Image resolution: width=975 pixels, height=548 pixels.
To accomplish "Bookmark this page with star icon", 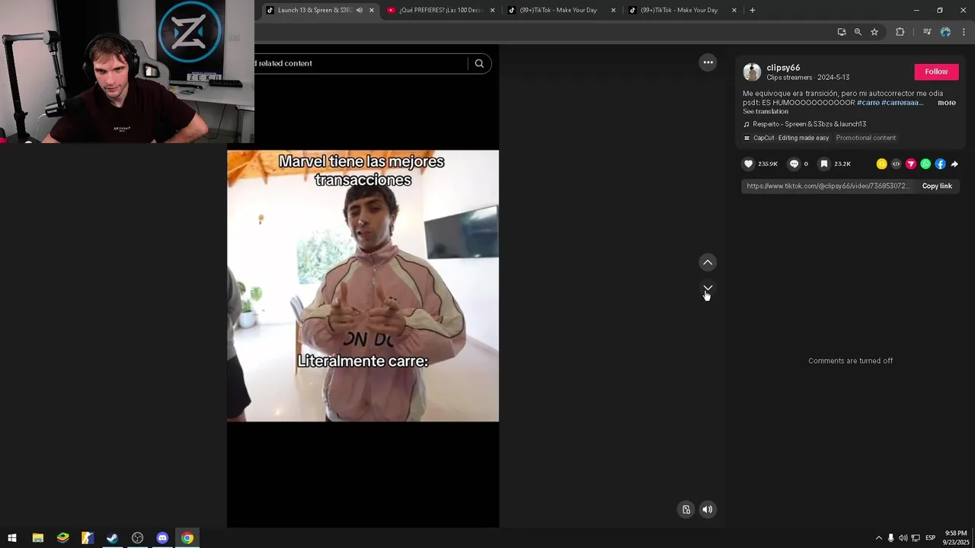I will tap(874, 32).
